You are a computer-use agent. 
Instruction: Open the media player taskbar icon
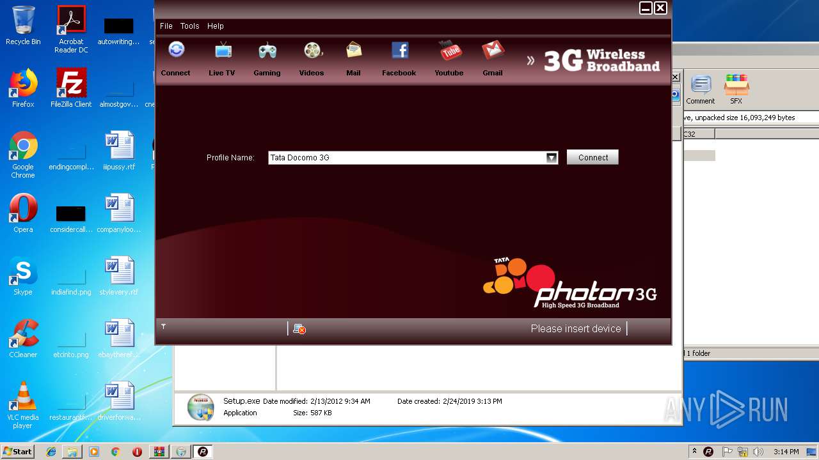tap(94, 452)
